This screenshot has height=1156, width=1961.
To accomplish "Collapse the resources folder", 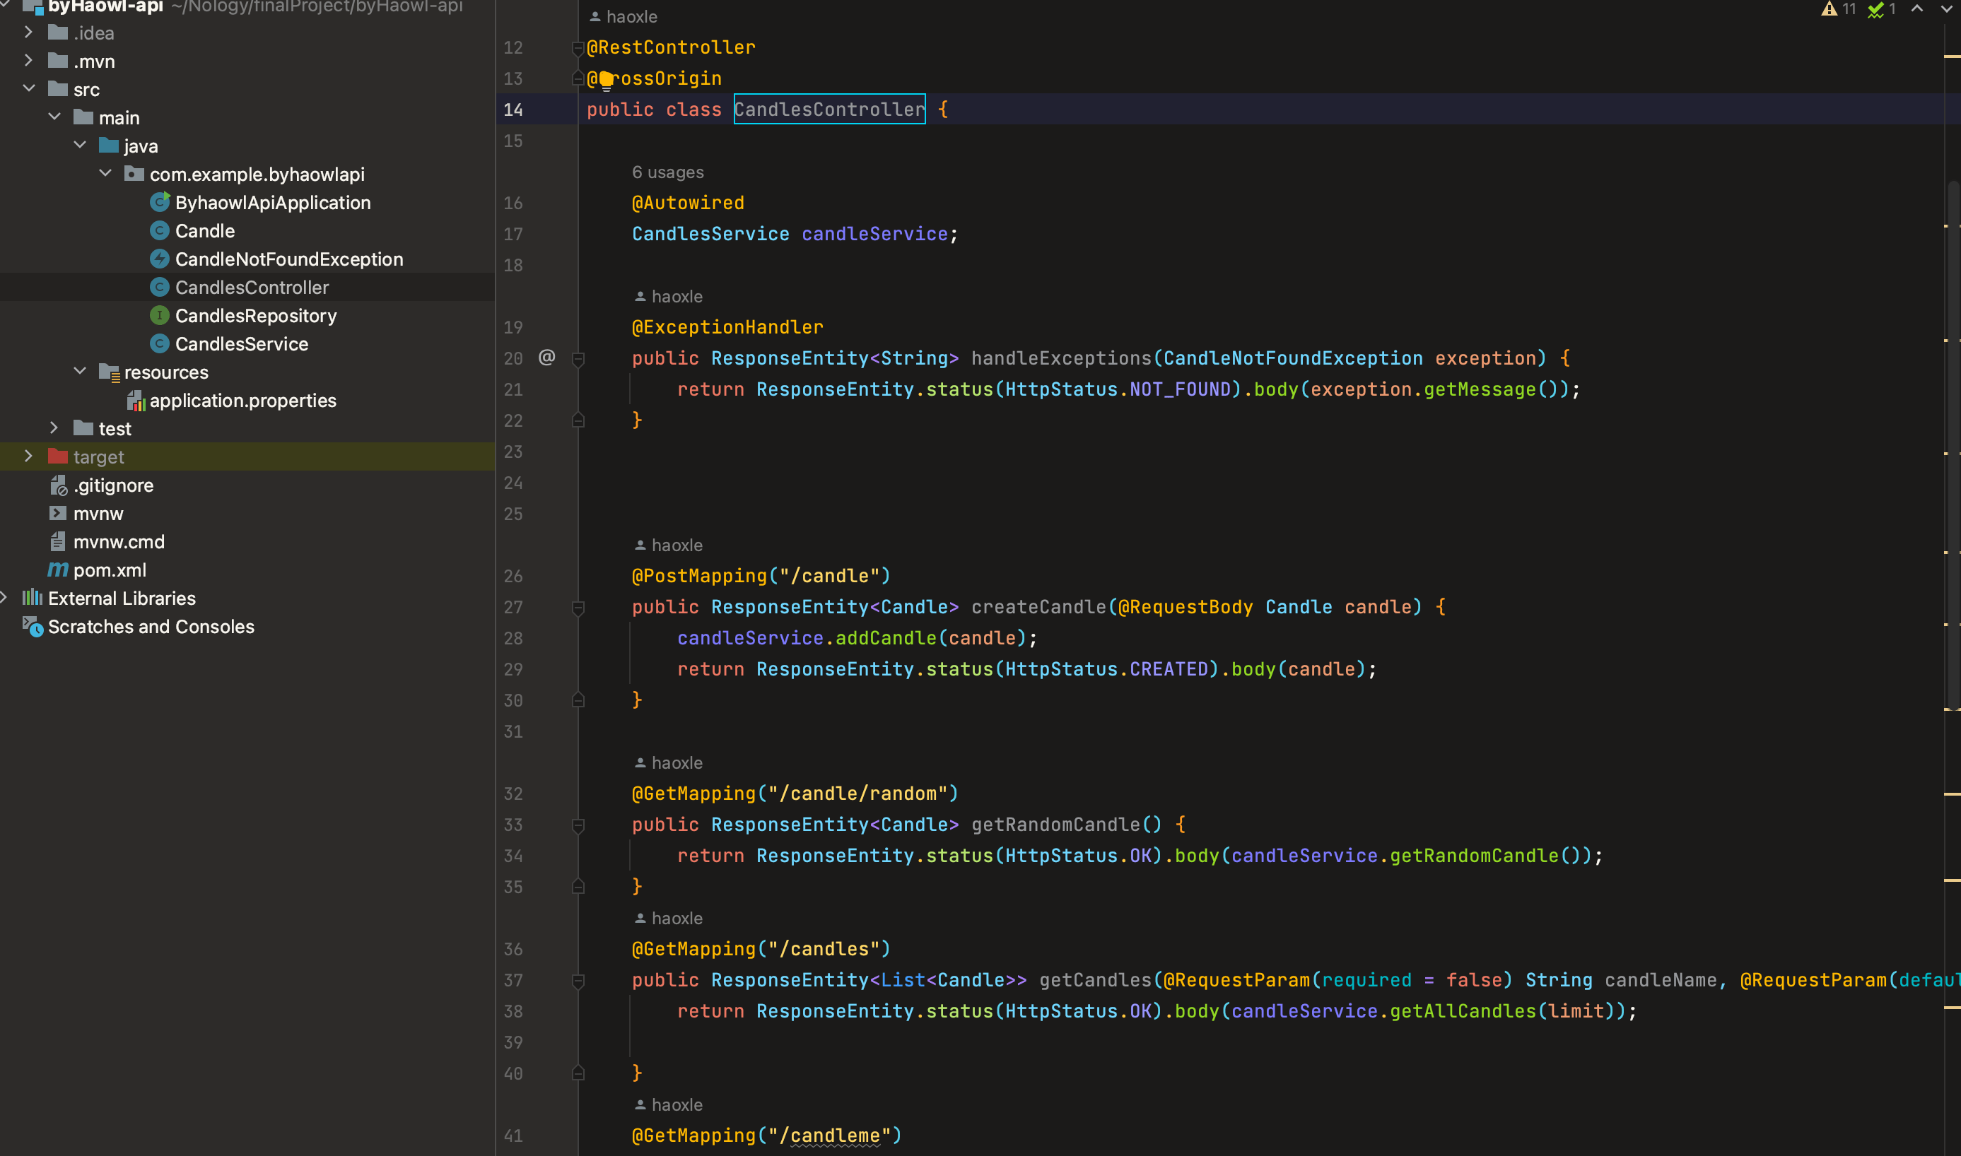I will [79, 372].
